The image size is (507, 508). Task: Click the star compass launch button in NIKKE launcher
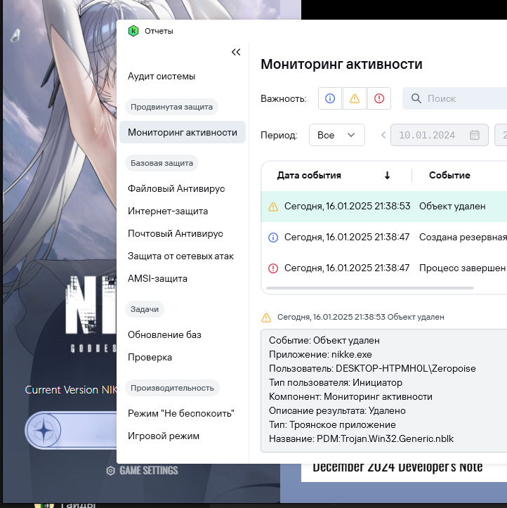click(x=44, y=431)
